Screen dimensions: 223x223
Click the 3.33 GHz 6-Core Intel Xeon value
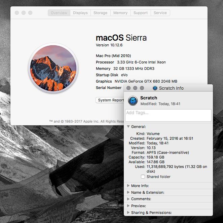pyautogui.click(x=141, y=62)
